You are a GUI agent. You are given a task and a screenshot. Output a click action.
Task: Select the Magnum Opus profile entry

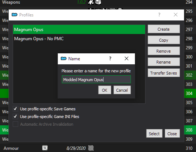pyautogui.click(x=79, y=30)
